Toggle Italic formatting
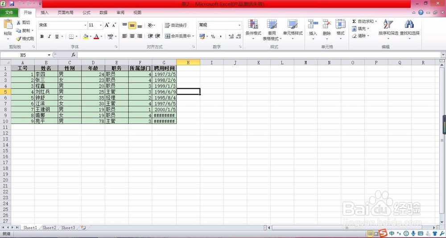This screenshot has width=446, height=238. coord(49,37)
